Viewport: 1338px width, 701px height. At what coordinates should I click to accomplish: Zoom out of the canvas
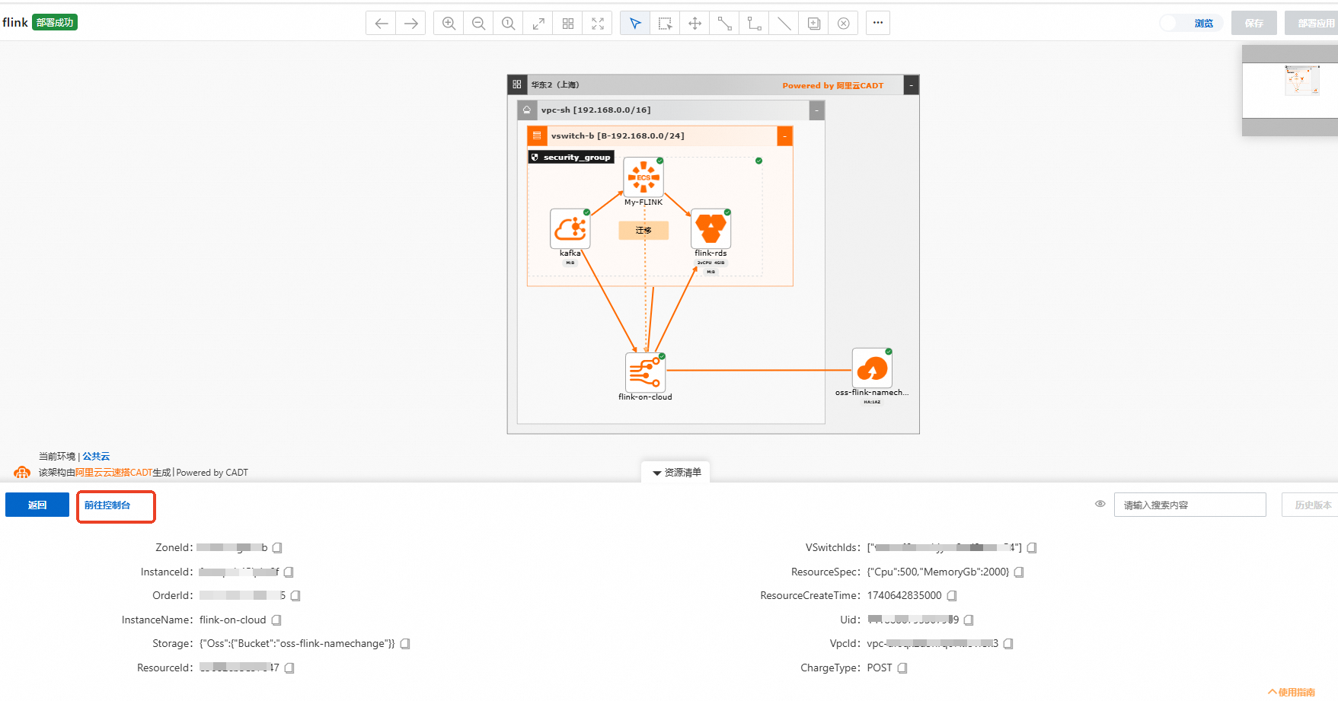point(478,24)
